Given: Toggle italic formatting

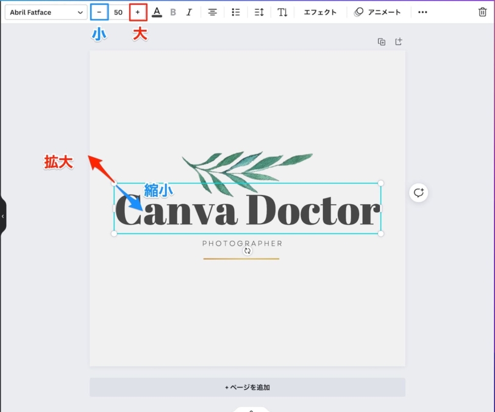Looking at the screenshot, I should click(189, 12).
